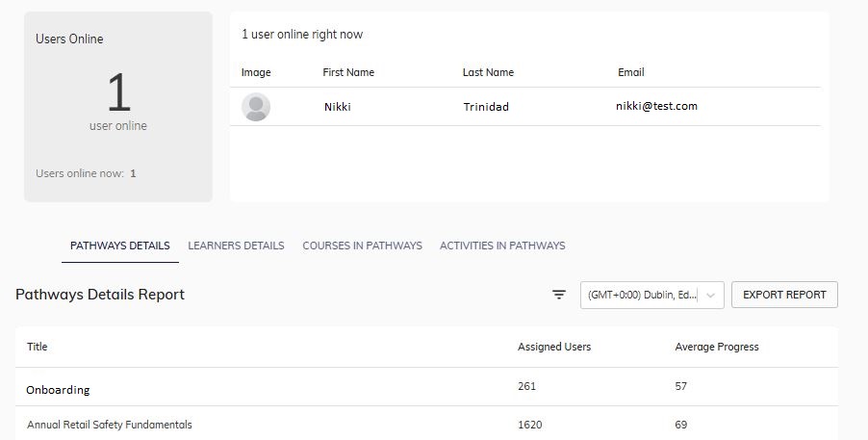868x440 pixels.
Task: Click the First Name column header
Action: tap(348, 72)
